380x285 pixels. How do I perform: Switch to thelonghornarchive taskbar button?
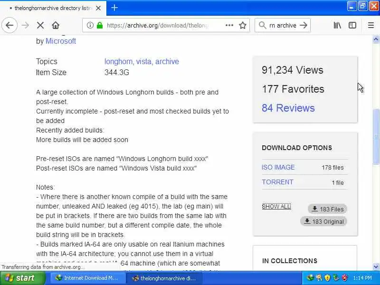(x=164, y=278)
